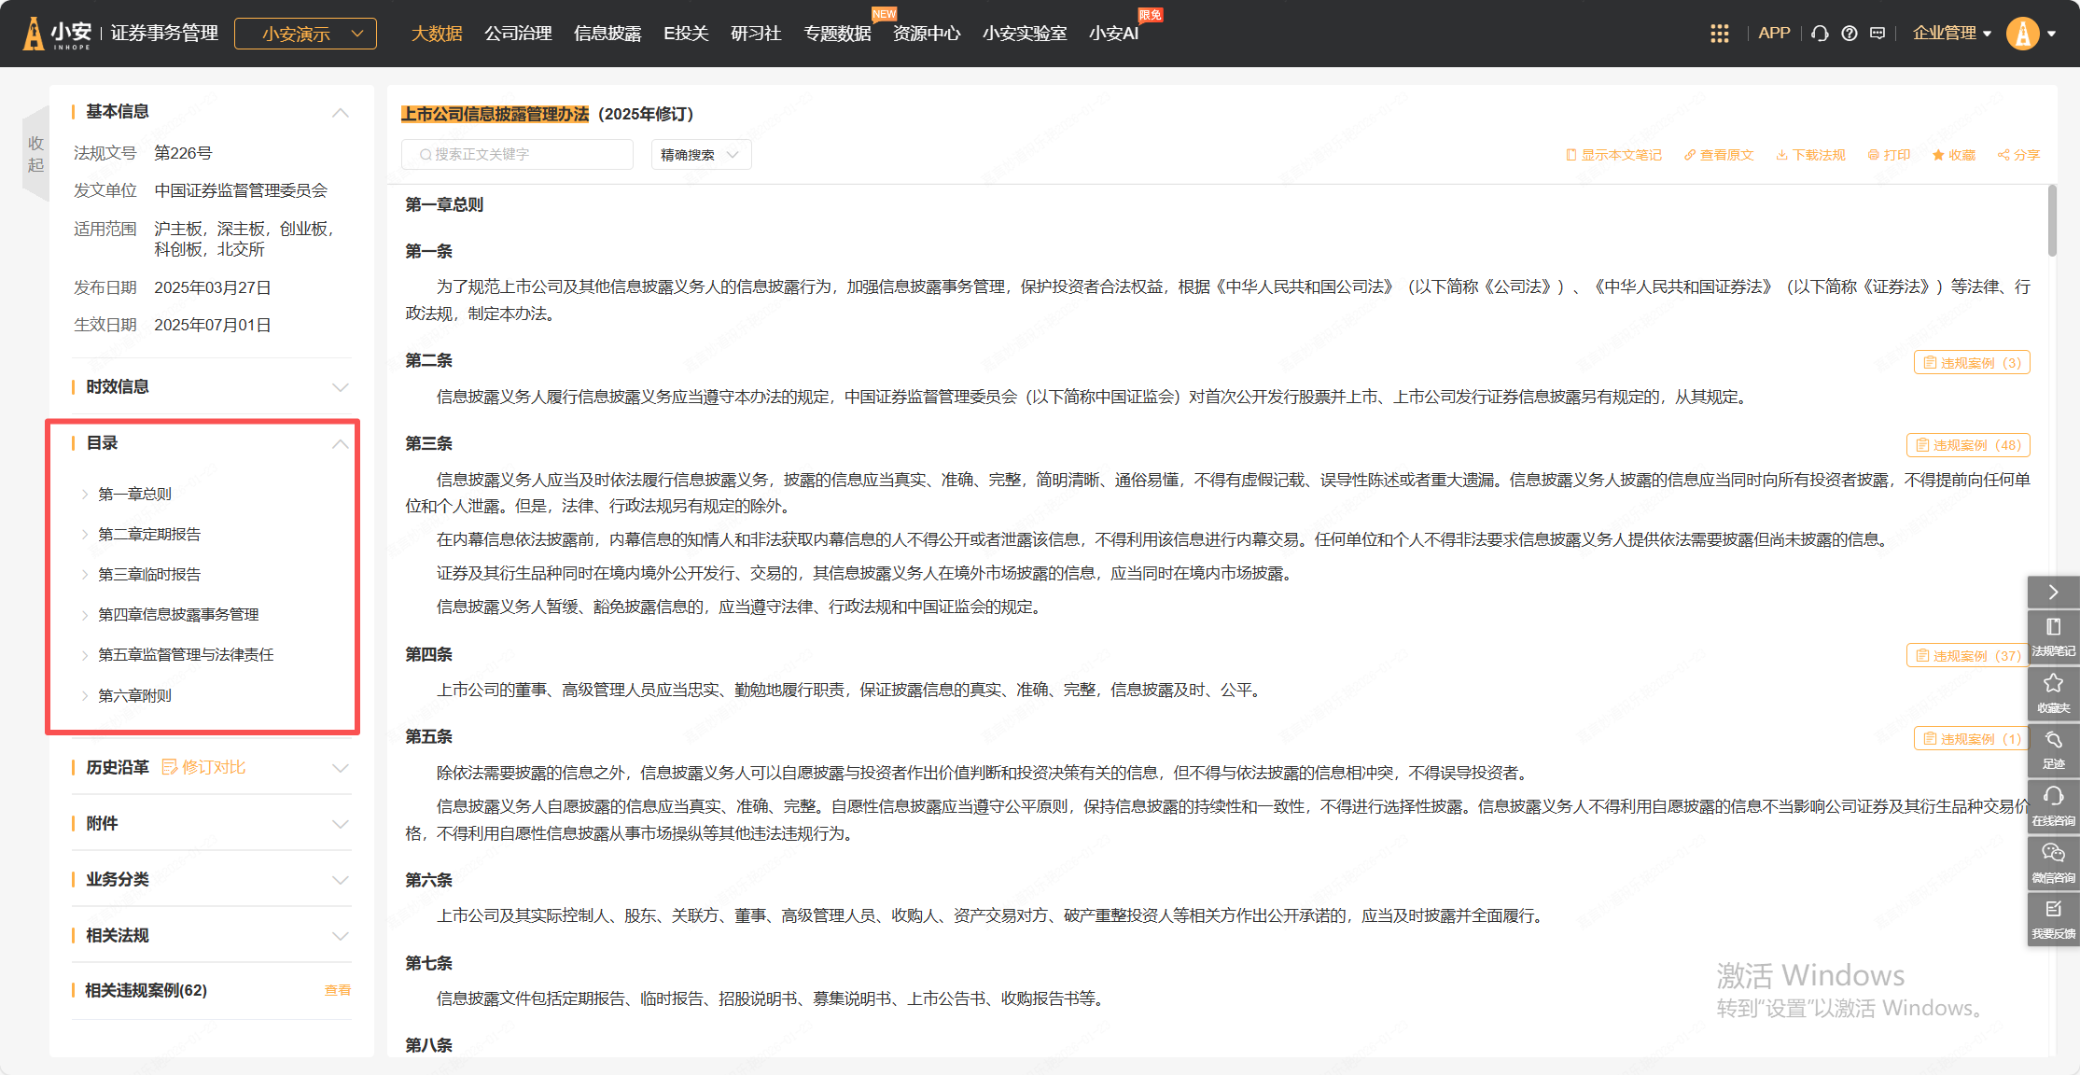
Task: Collapse the left panel via 收起 tab
Action: [35, 154]
